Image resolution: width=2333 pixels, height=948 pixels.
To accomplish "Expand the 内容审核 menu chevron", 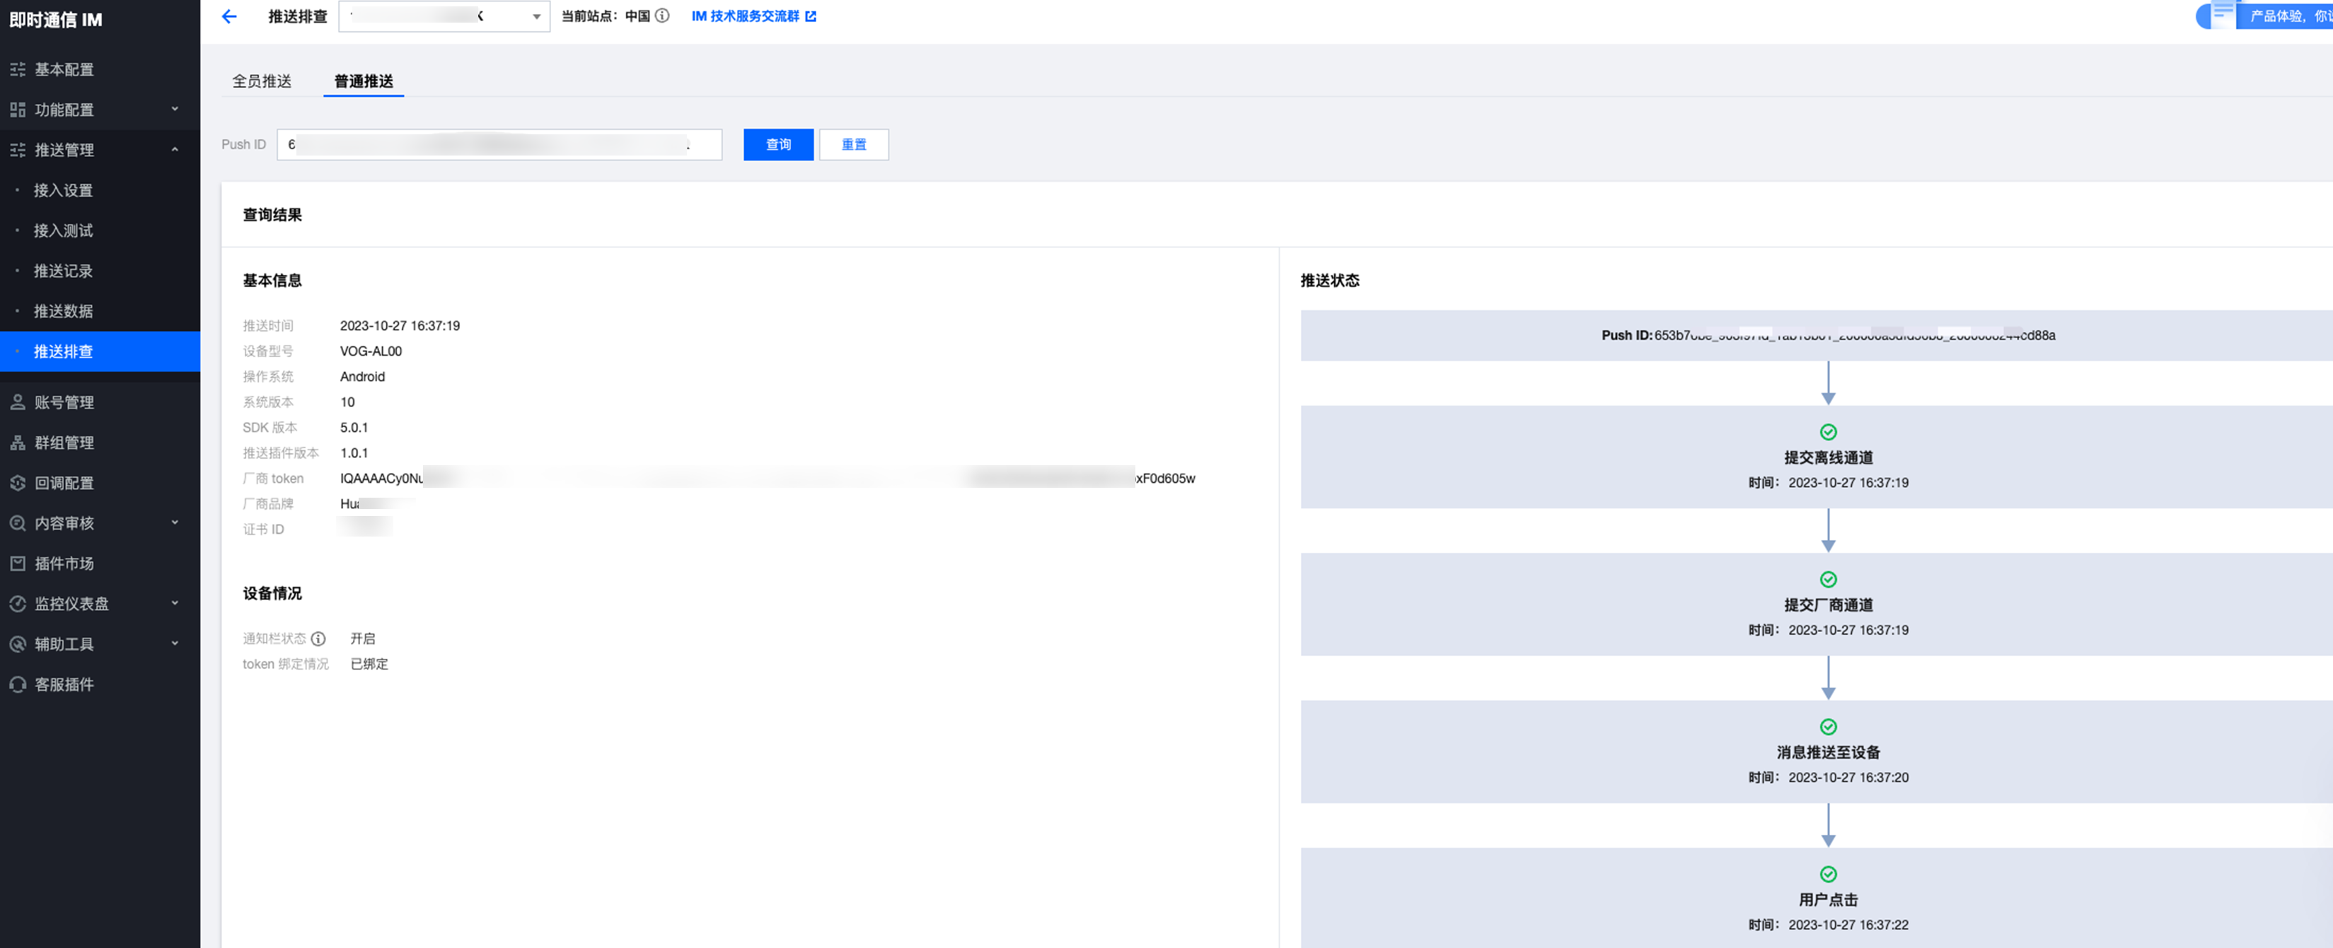I will pyautogui.click(x=175, y=522).
